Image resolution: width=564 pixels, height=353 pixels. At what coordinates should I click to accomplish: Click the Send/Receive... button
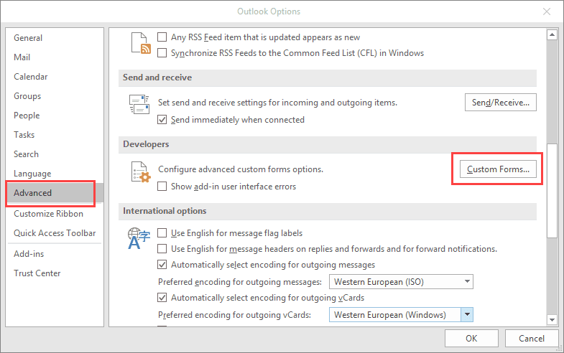point(500,103)
